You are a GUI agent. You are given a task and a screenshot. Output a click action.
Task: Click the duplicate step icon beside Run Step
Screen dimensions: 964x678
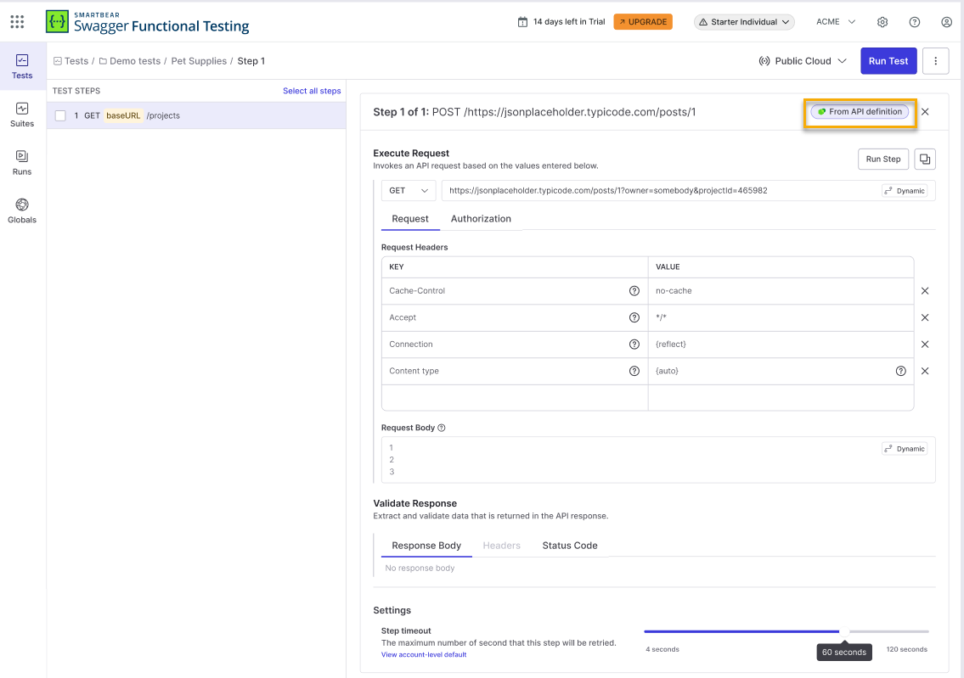925,159
